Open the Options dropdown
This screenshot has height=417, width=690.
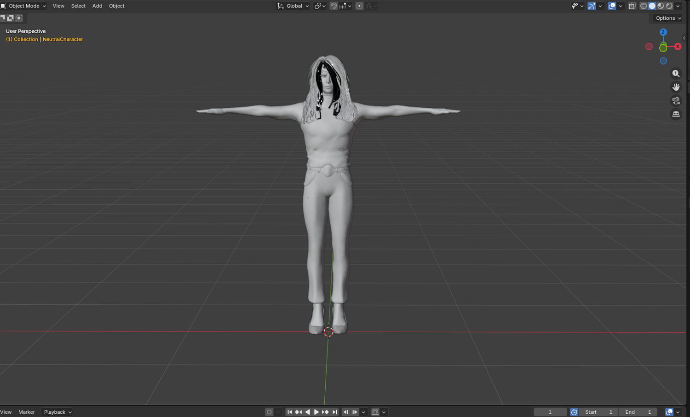pyautogui.click(x=668, y=18)
